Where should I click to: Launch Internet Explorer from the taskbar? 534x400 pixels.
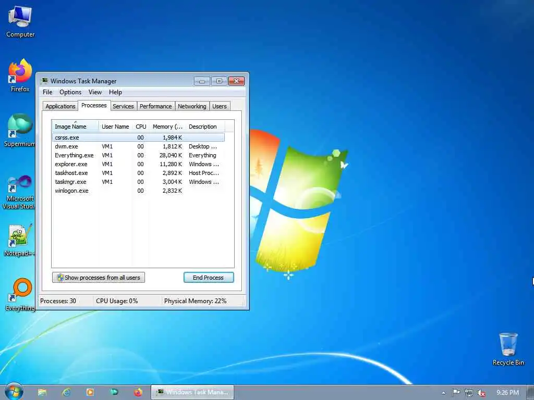click(66, 392)
